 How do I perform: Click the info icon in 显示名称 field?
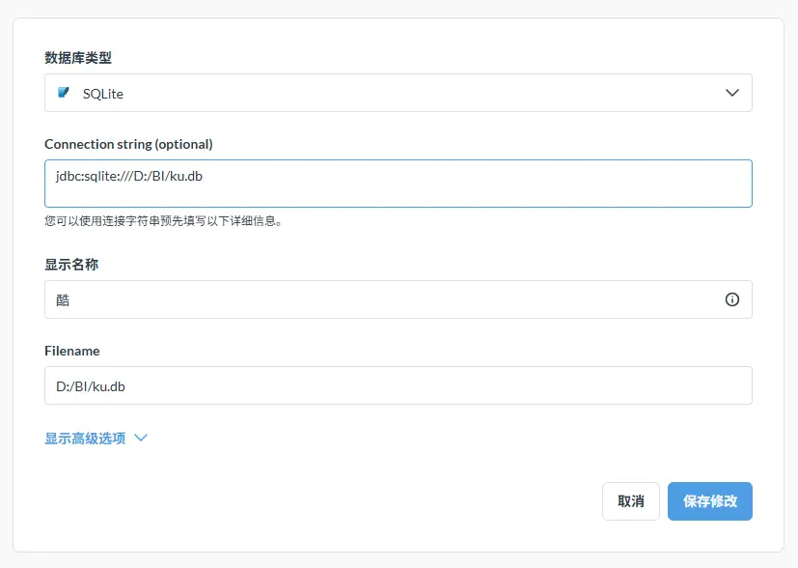(x=731, y=299)
